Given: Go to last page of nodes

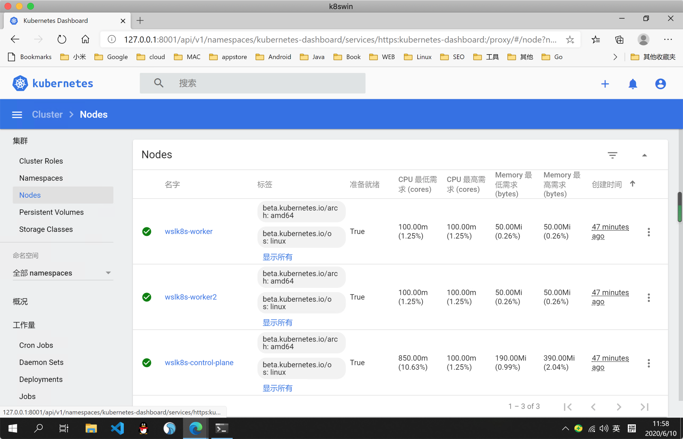Looking at the screenshot, I should [x=644, y=407].
